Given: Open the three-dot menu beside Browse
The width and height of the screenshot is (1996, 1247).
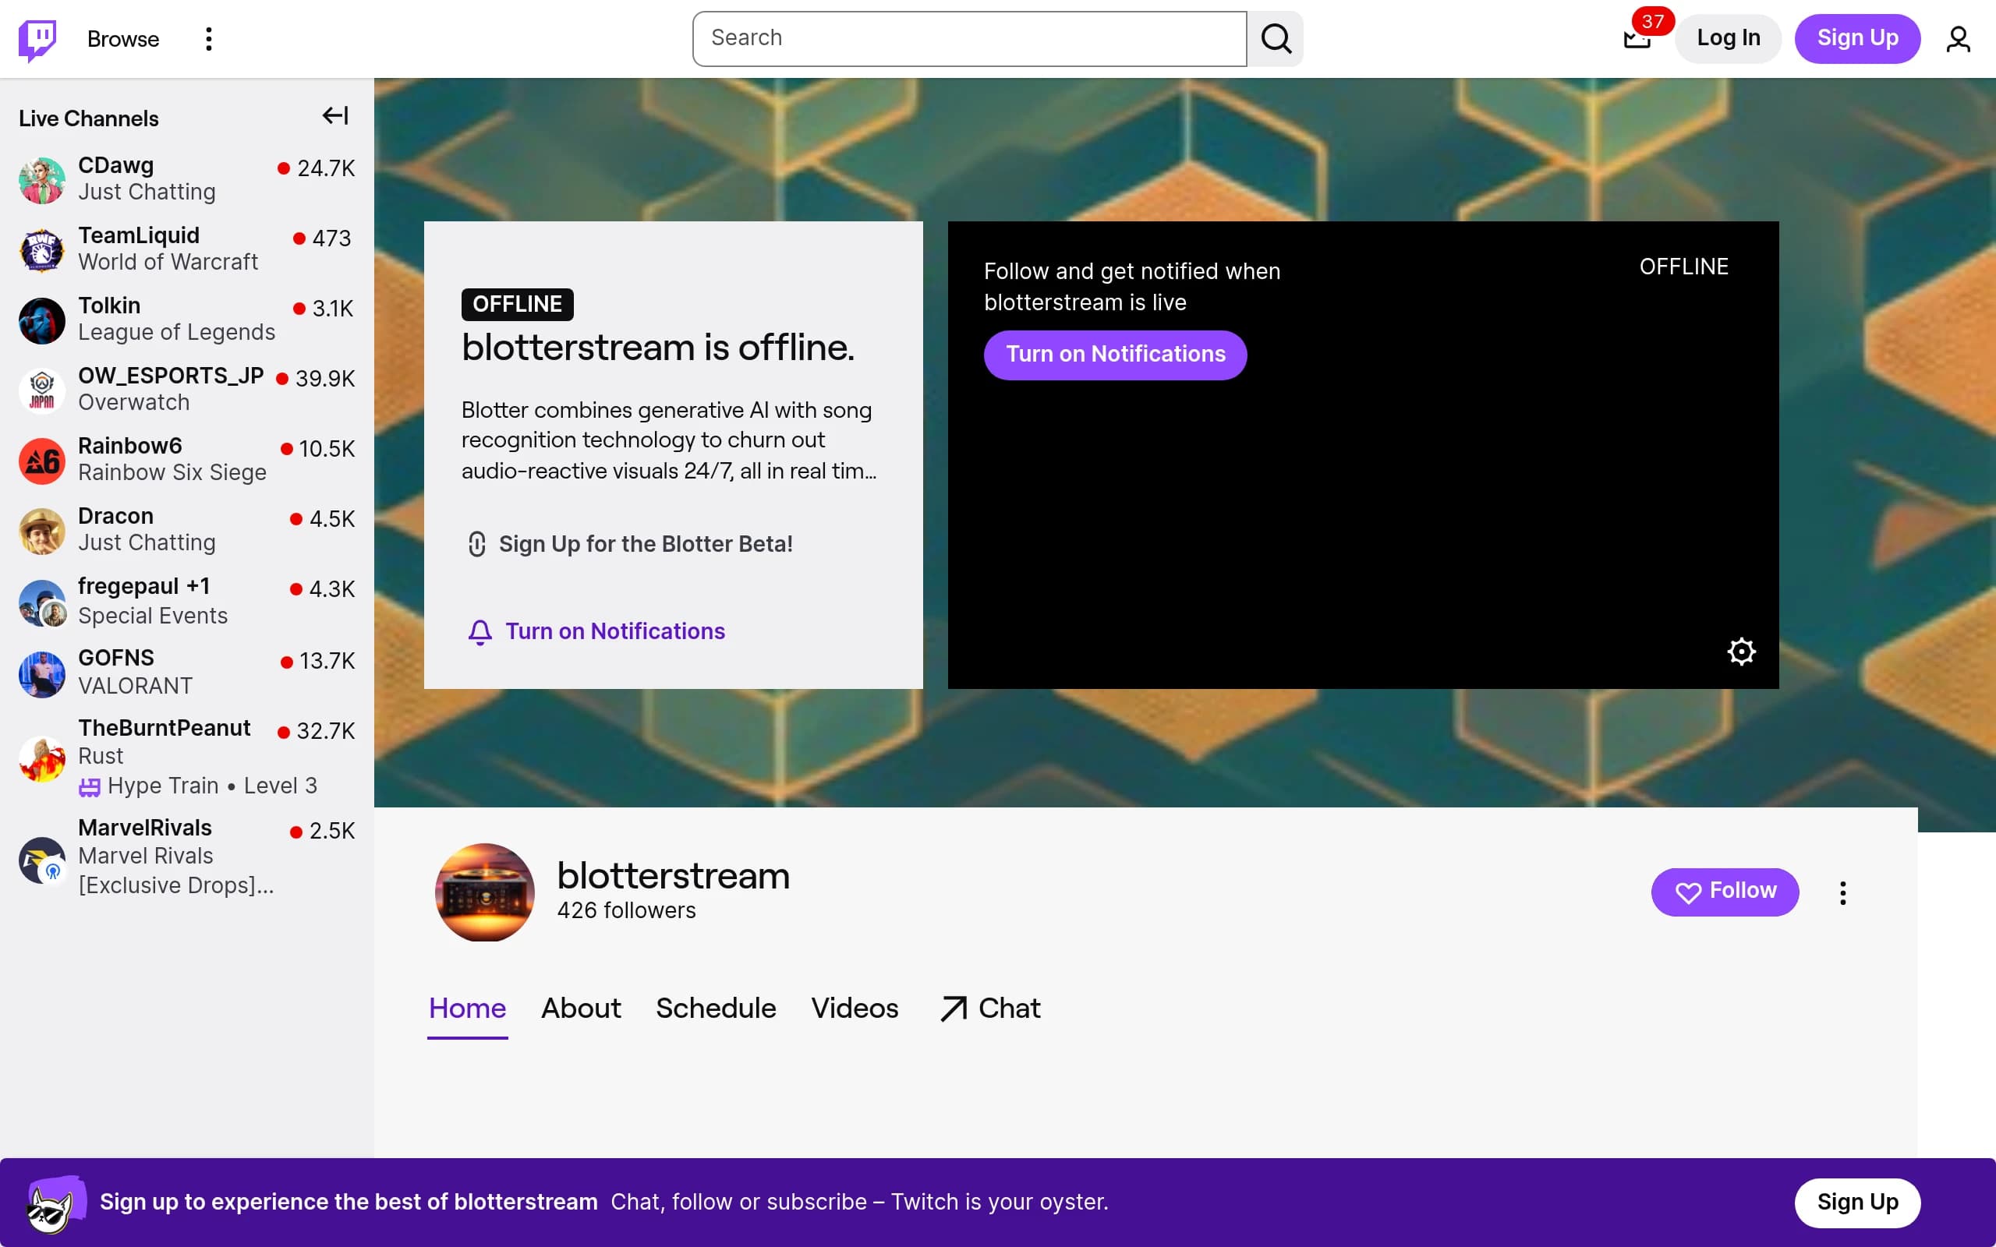Looking at the screenshot, I should tap(209, 39).
